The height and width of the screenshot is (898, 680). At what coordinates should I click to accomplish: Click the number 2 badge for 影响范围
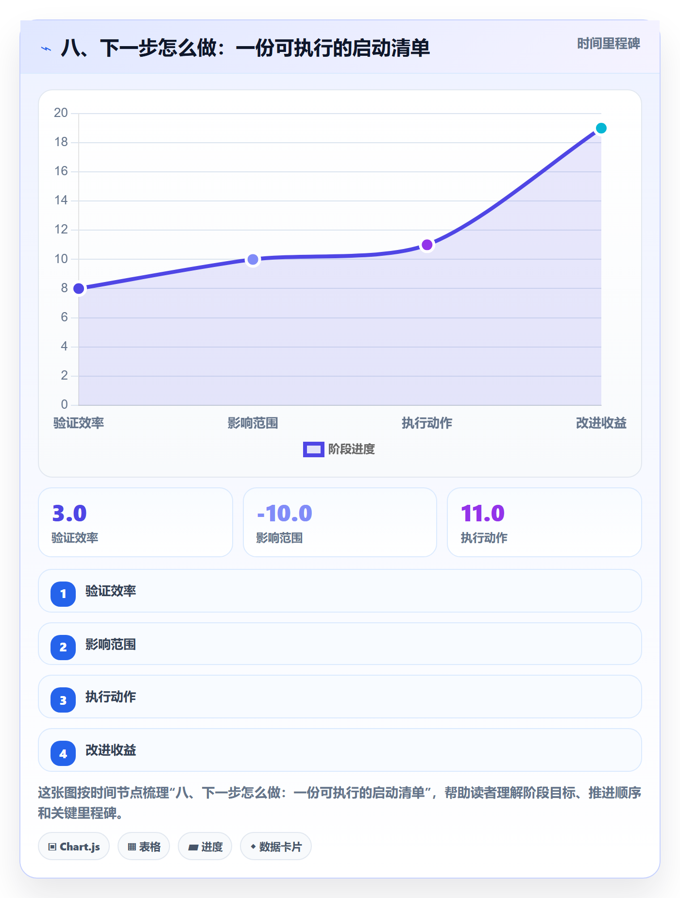coord(63,647)
